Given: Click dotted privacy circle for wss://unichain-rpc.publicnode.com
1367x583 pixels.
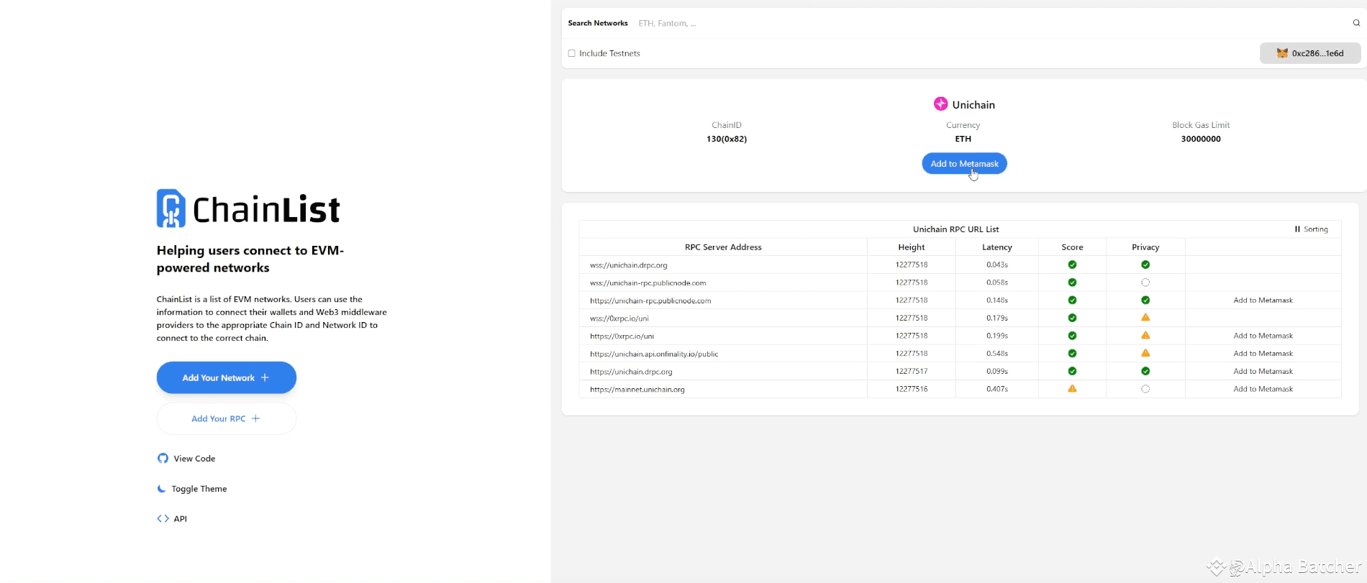Looking at the screenshot, I should (1145, 283).
